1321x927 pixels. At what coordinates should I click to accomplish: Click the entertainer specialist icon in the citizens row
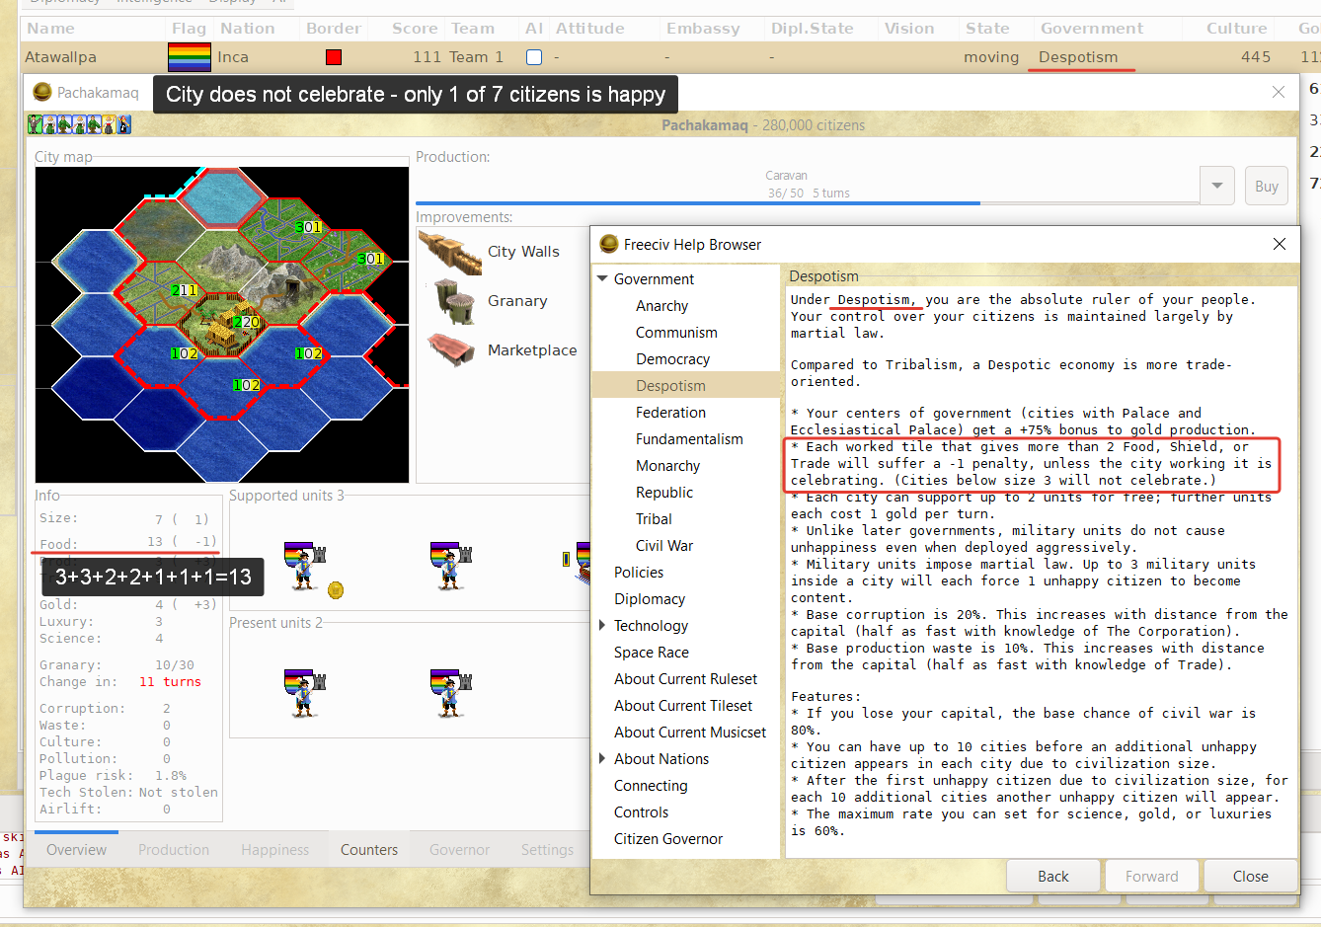(123, 124)
